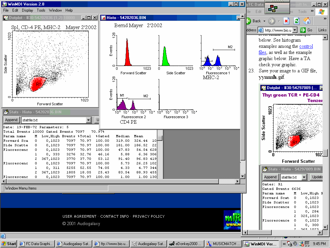
Task: Open the statfile.txt dropdown in Stats window
Action: click(x=89, y=120)
